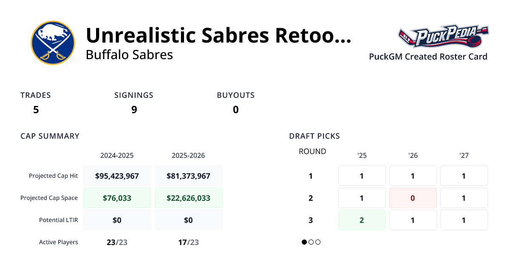Click the PuckPedia logo
510x268 pixels.
click(443, 37)
